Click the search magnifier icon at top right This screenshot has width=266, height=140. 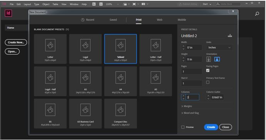coord(257,14)
